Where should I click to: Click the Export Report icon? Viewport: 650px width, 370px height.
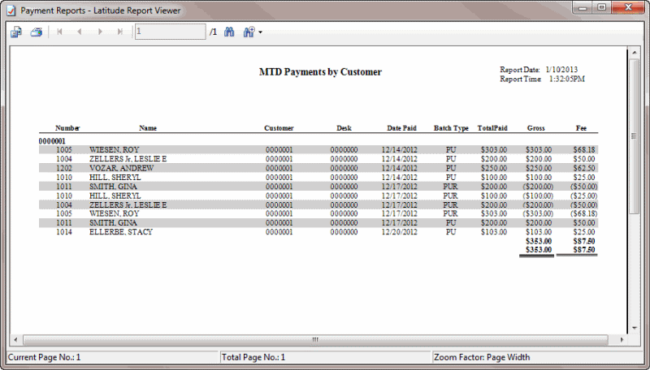point(15,32)
